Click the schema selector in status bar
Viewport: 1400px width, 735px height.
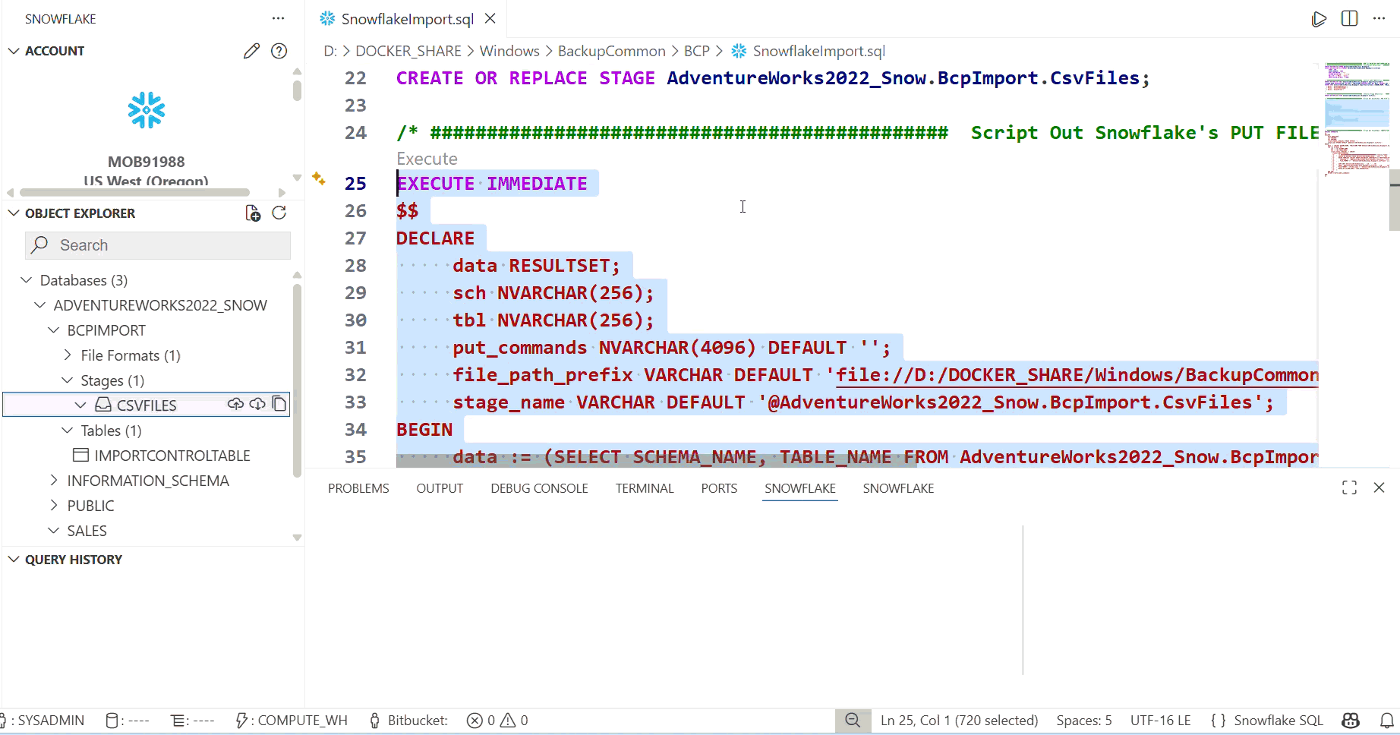click(x=192, y=721)
